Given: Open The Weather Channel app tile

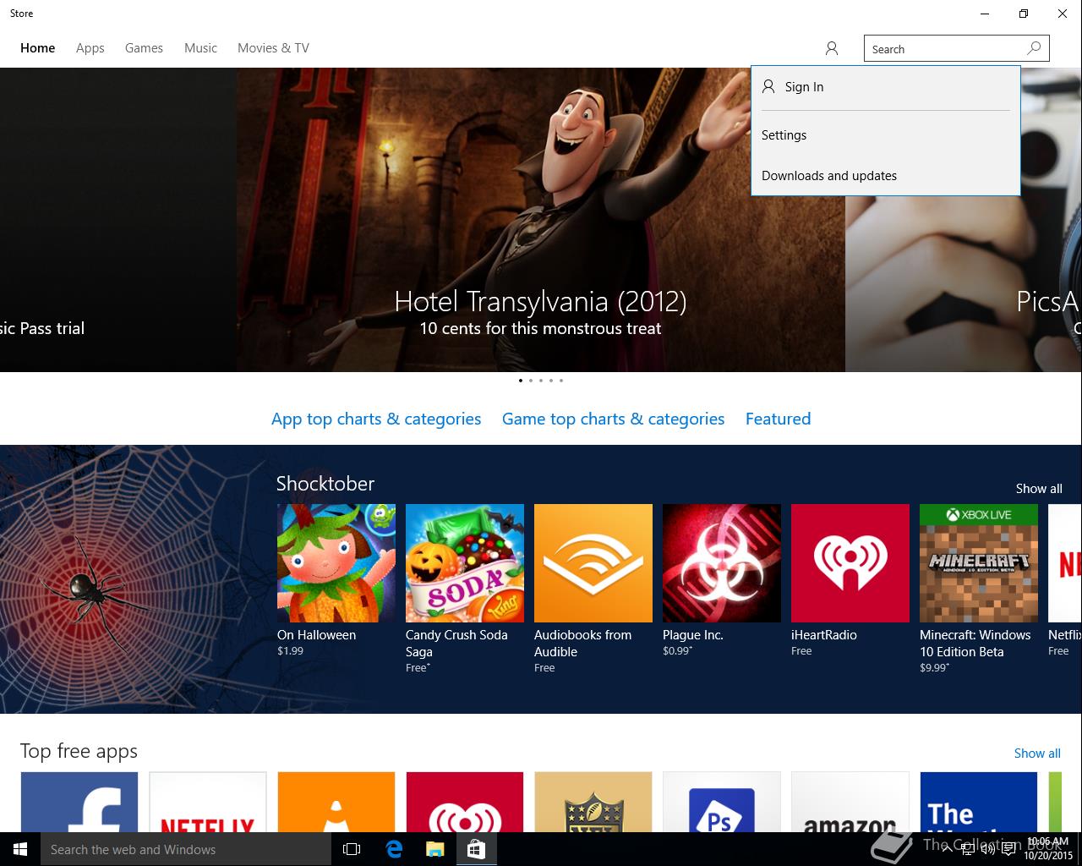Looking at the screenshot, I should coord(979,802).
